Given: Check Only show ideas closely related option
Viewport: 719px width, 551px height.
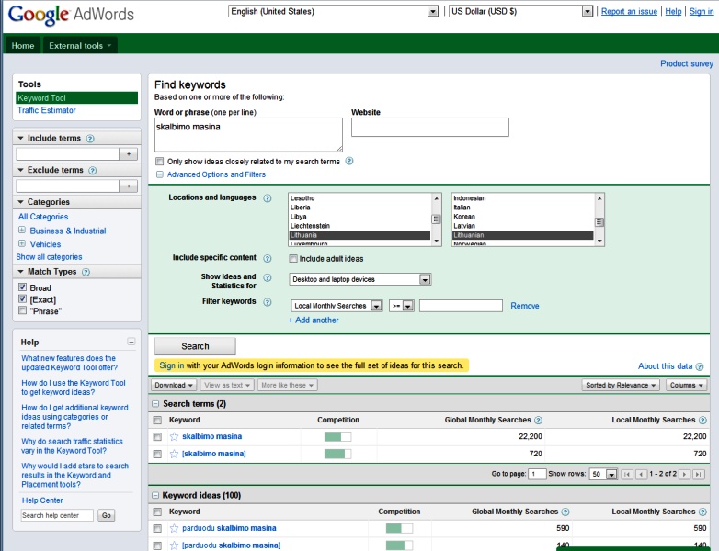Looking at the screenshot, I should [160, 162].
